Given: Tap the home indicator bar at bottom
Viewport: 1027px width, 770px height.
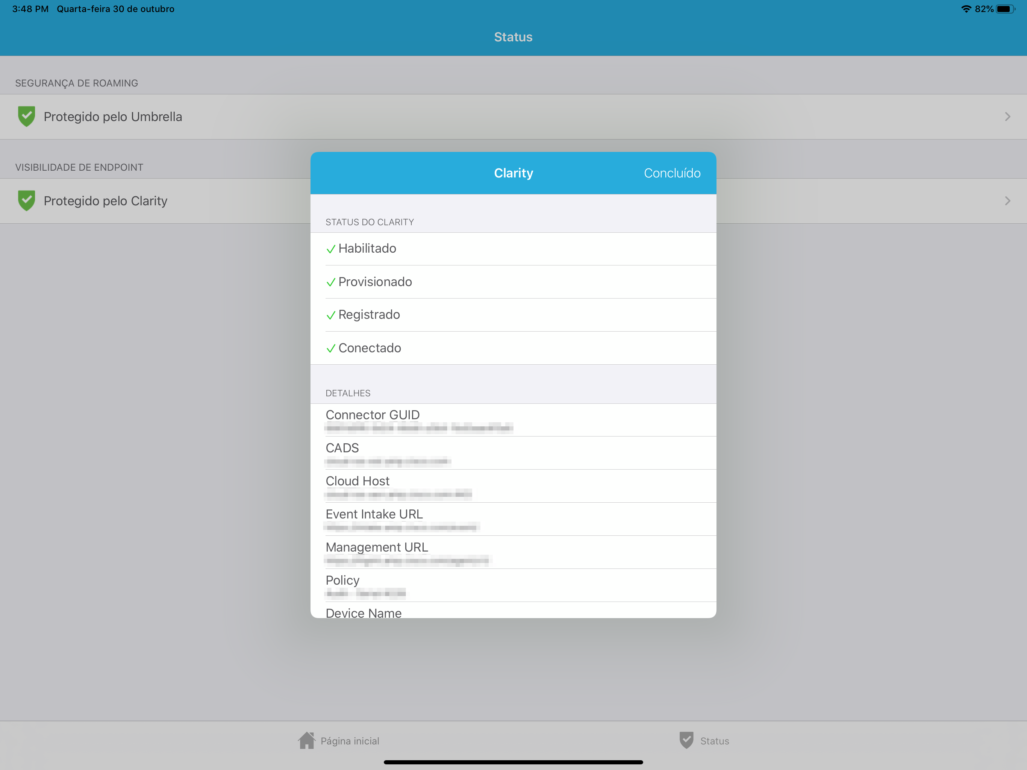Looking at the screenshot, I should point(513,762).
